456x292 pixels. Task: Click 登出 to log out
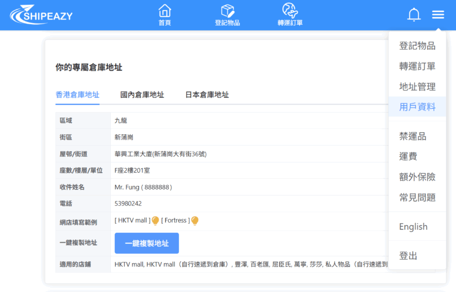pos(408,256)
